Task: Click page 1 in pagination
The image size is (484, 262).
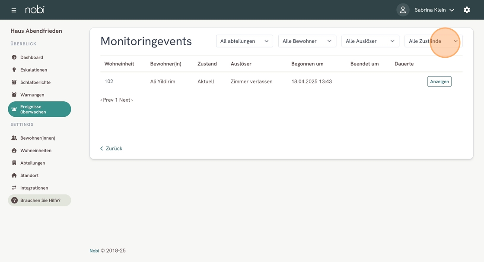Action: [116, 100]
